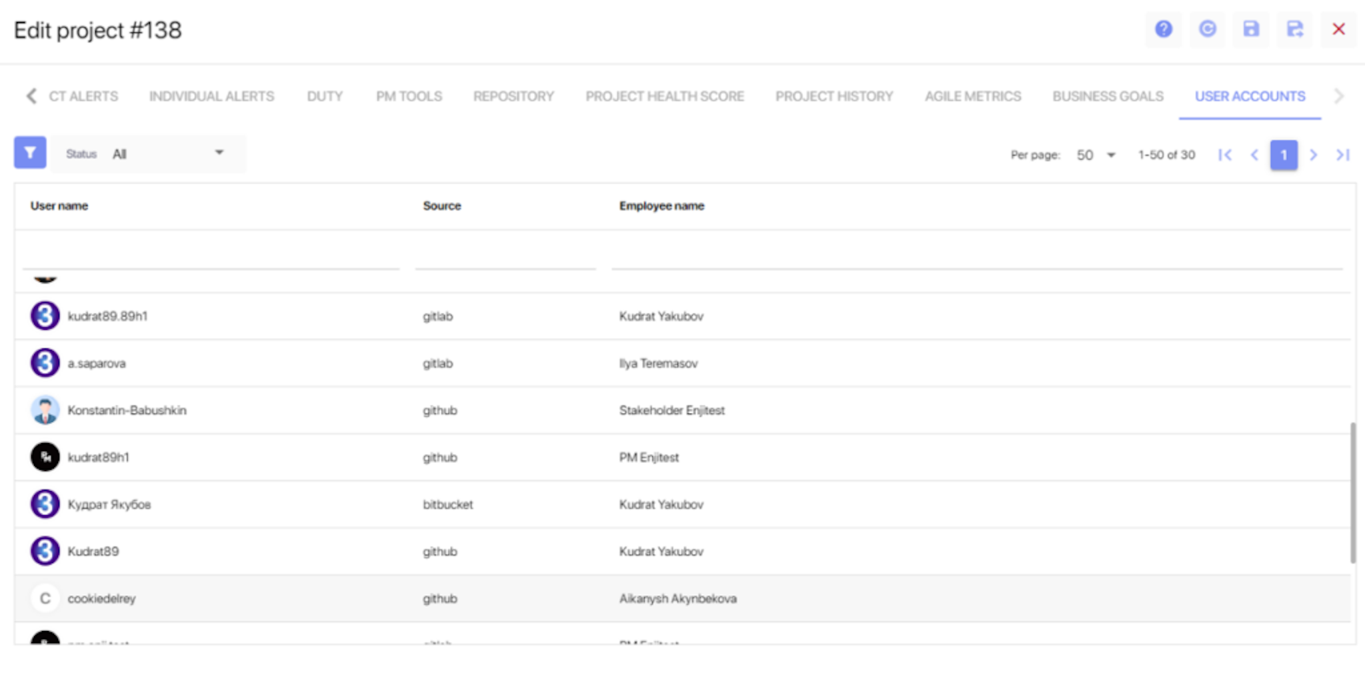Click Employee name filter input field
The image size is (1365, 677).
tap(977, 253)
